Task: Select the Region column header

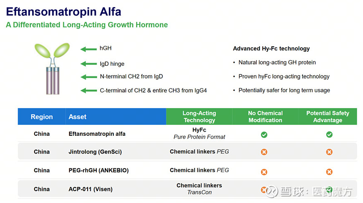Action: [42, 117]
